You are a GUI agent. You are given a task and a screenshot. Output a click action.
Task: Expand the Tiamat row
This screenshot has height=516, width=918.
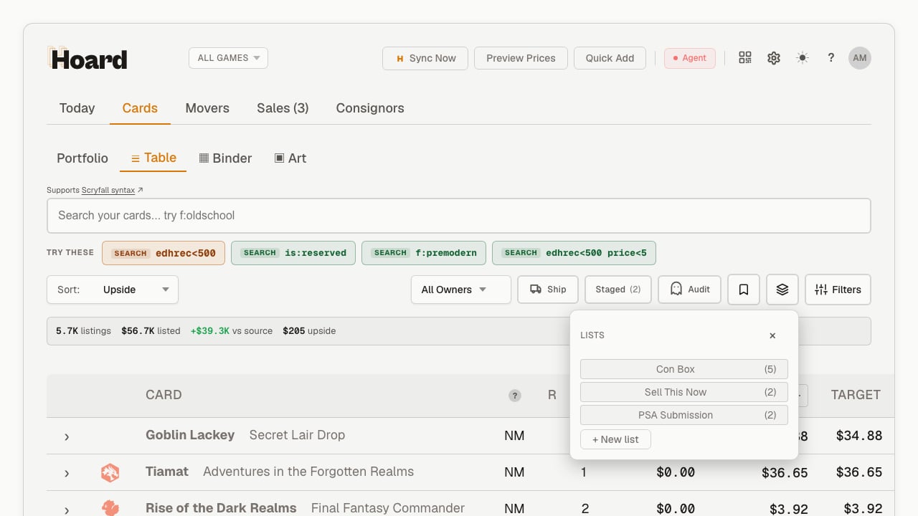67,473
